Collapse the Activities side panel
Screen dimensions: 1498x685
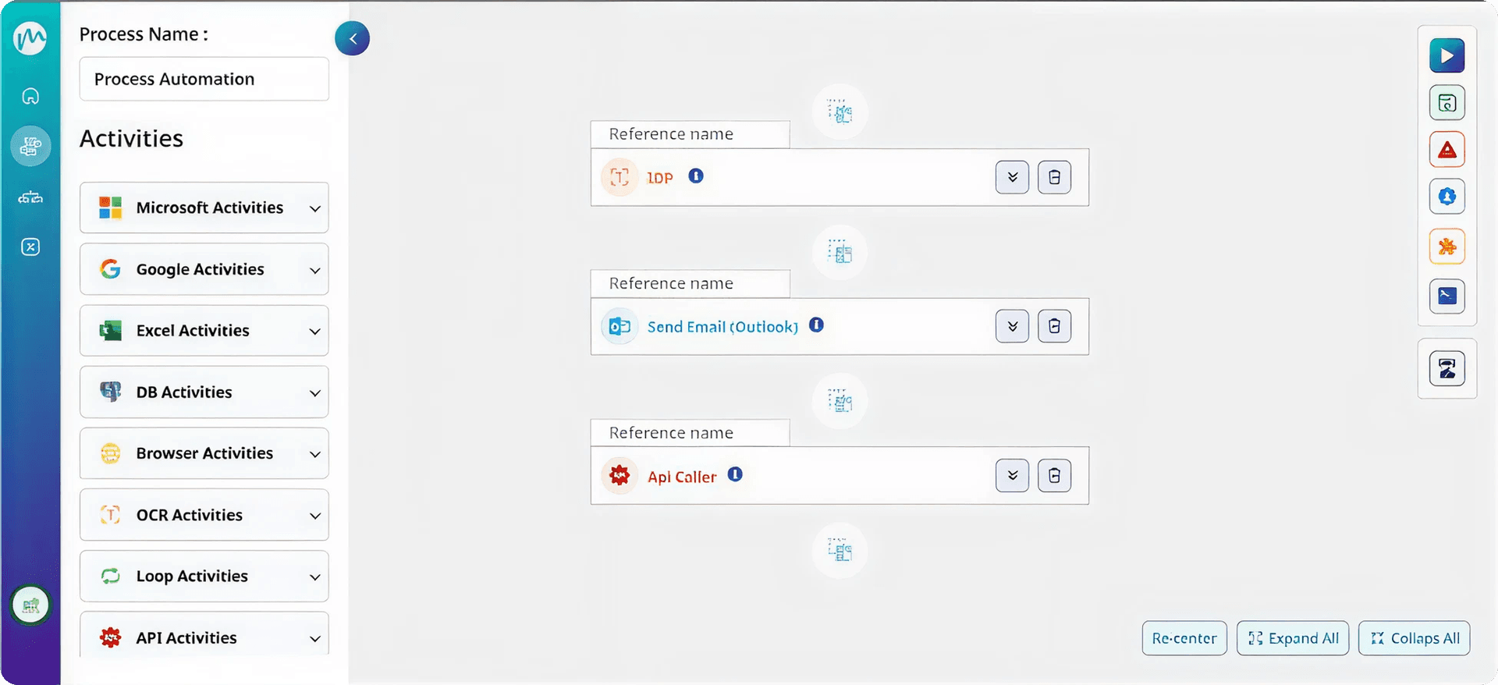coord(353,38)
